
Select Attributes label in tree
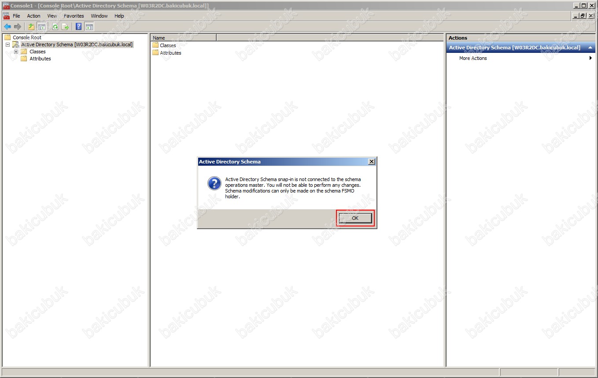click(x=40, y=59)
